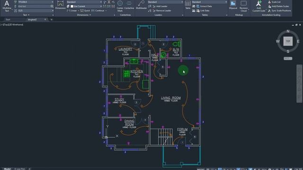Open the Text panel dialog launcher arrow
The image size is (303, 170).
click(53, 15)
